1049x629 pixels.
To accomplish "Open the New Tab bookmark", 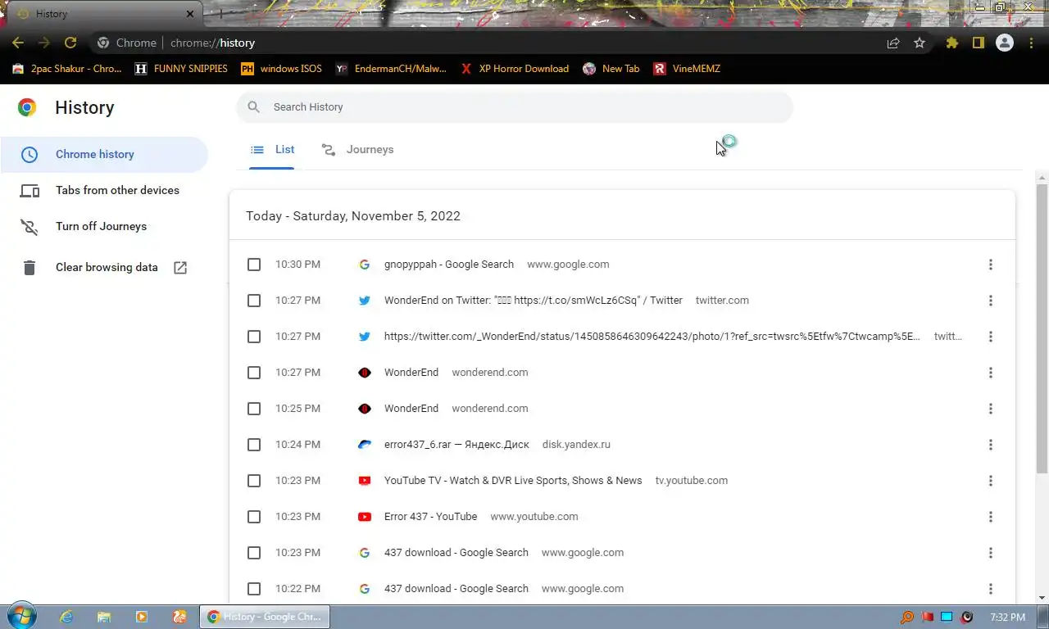I will 611,69.
